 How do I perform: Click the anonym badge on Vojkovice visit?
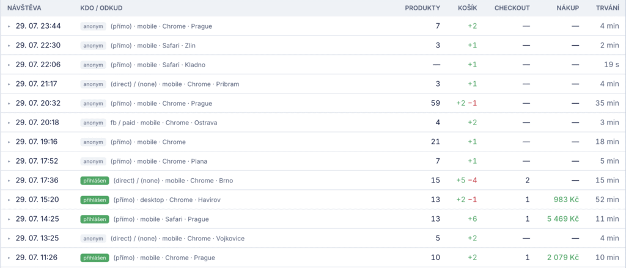(x=94, y=239)
